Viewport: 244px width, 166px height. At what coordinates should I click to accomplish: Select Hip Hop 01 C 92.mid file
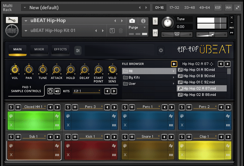point(202,82)
